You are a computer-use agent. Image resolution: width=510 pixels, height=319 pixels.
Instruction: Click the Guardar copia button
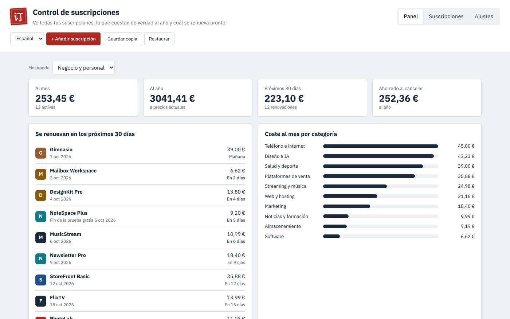point(122,39)
